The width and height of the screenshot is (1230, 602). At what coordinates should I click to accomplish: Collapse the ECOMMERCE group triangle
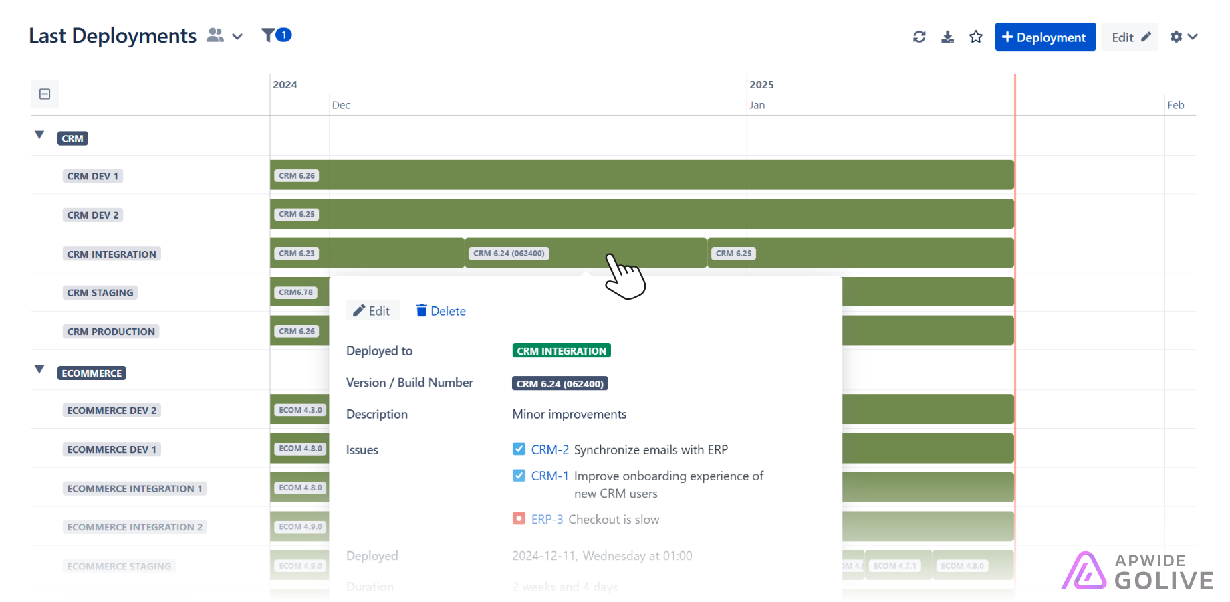[x=39, y=369]
